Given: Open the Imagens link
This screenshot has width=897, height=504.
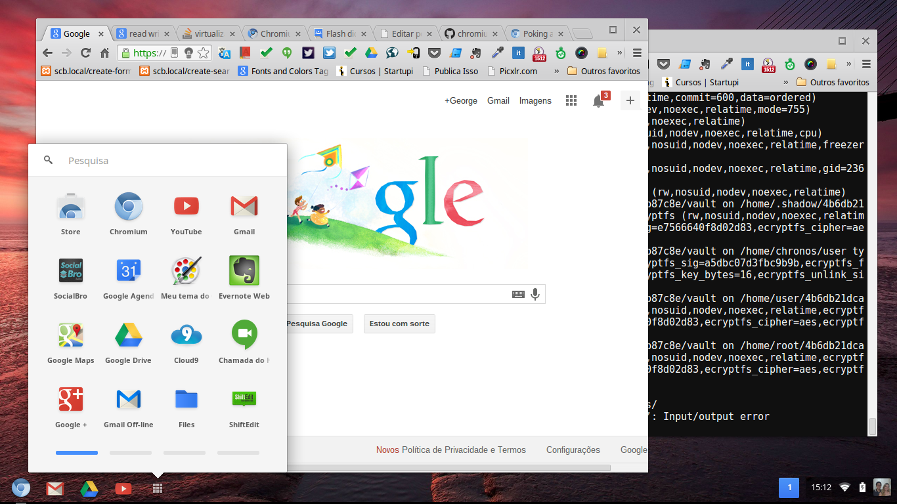Looking at the screenshot, I should (x=535, y=100).
